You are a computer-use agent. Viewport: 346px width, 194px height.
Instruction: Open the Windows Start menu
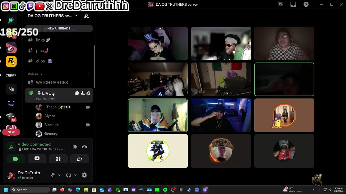tap(6, 190)
